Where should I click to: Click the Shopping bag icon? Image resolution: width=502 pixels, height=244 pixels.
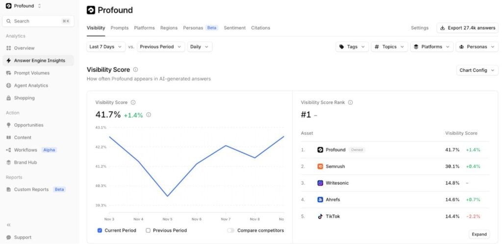pyautogui.click(x=9, y=98)
